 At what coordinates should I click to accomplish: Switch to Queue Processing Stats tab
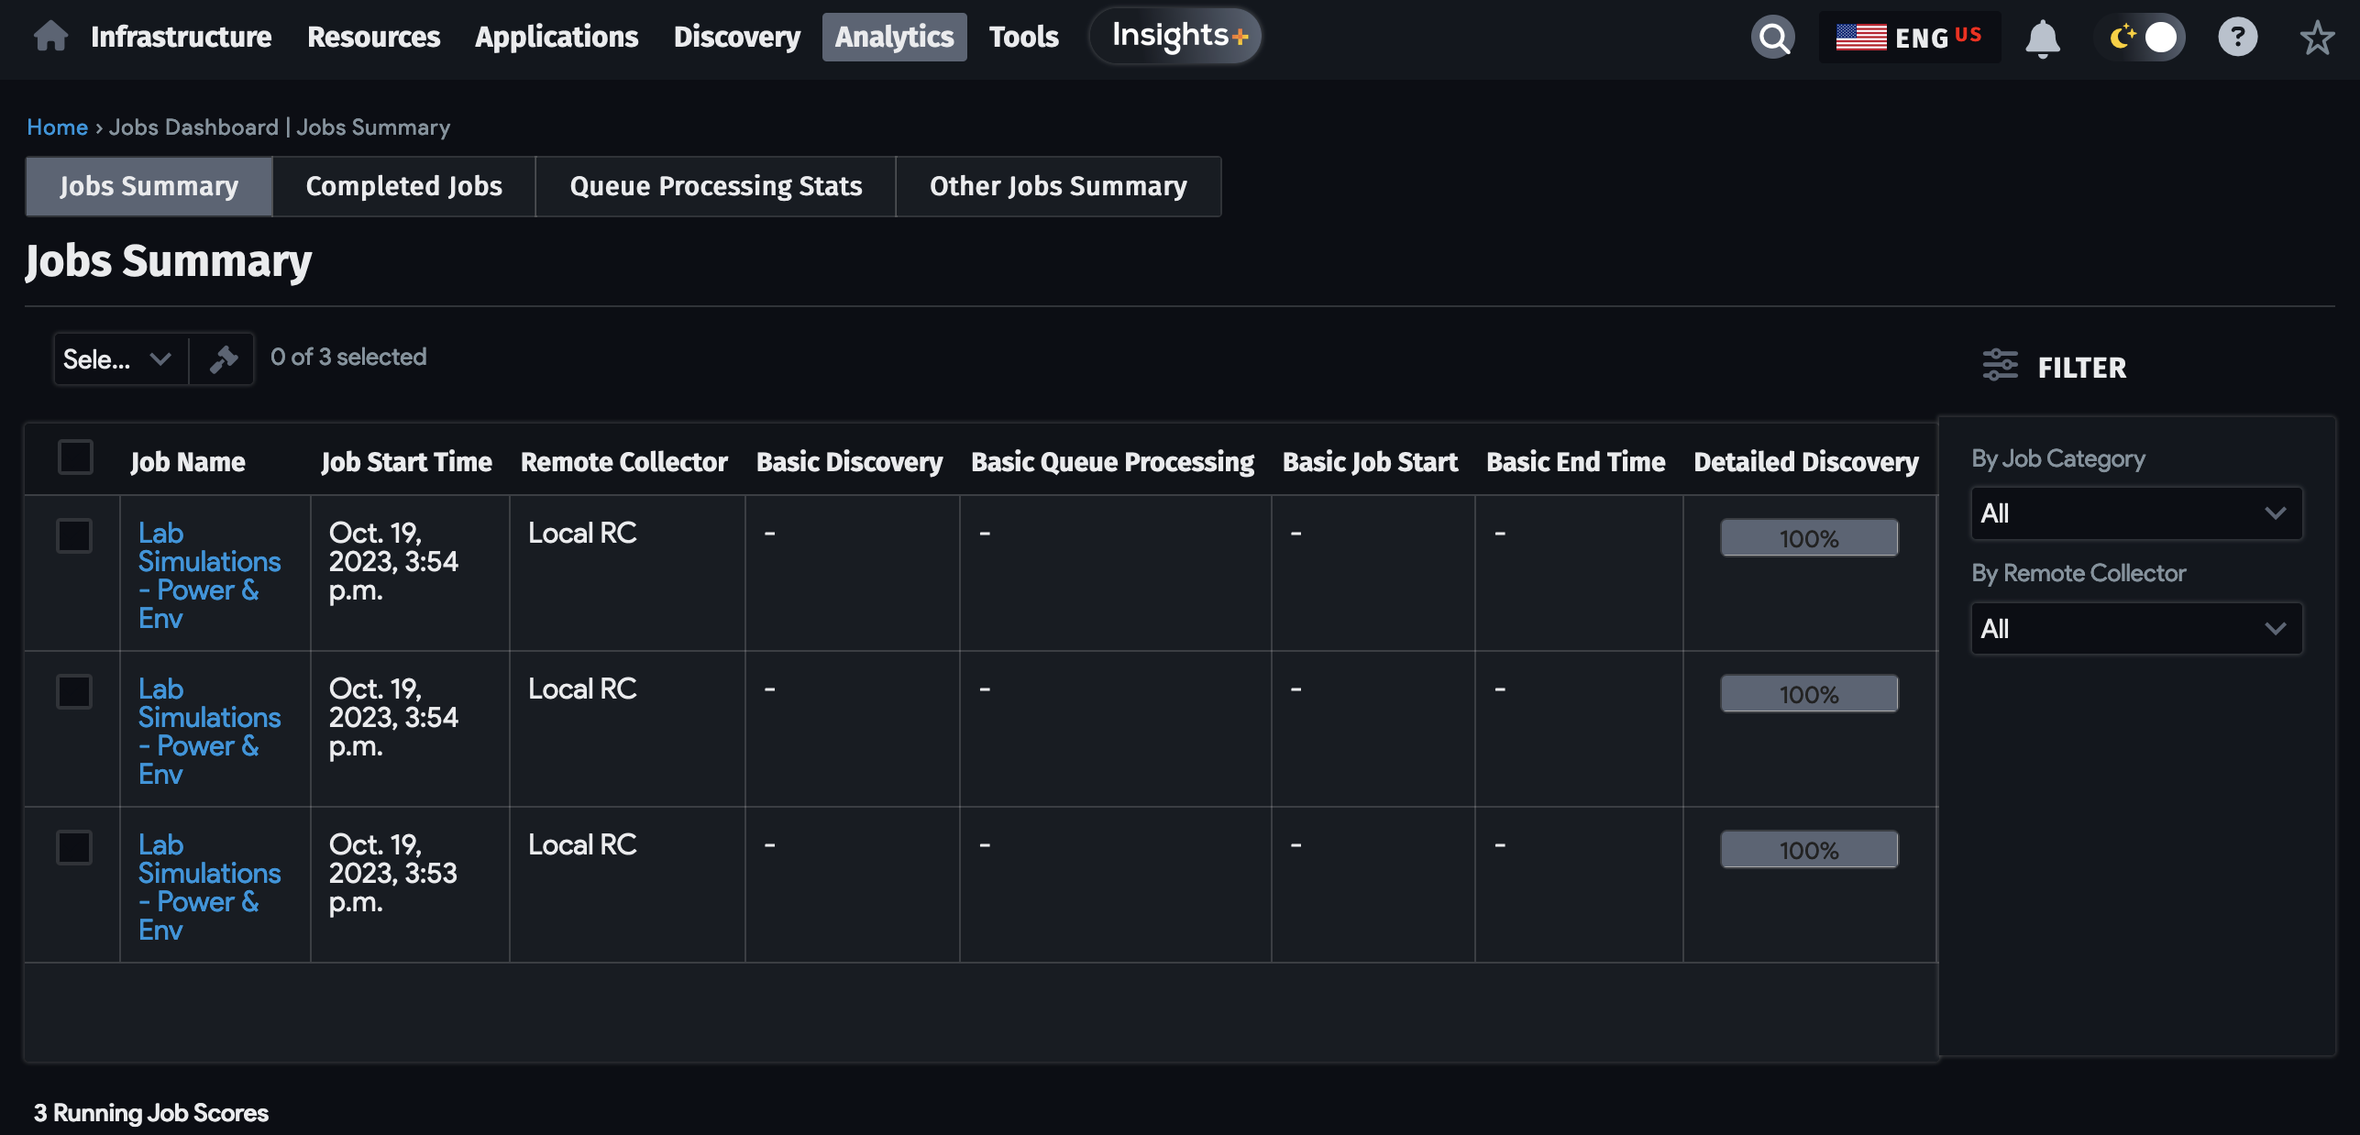coord(715,186)
